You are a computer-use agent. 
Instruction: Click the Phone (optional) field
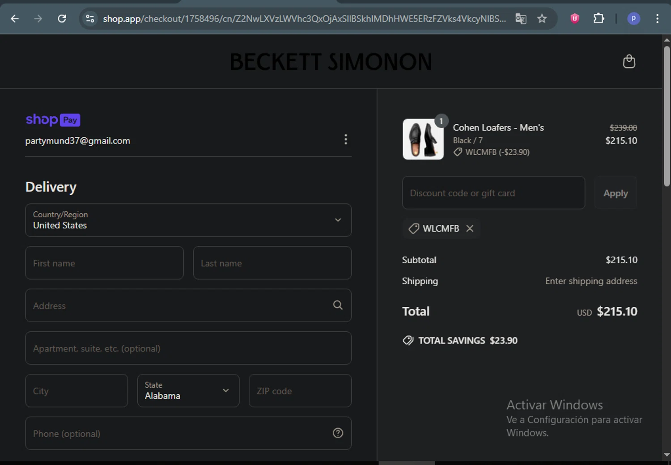point(188,433)
